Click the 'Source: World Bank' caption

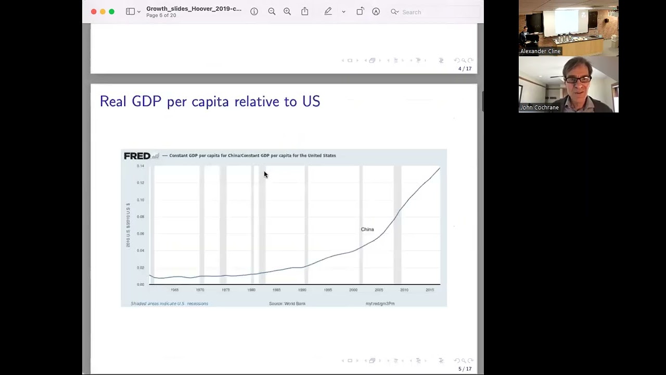click(287, 303)
